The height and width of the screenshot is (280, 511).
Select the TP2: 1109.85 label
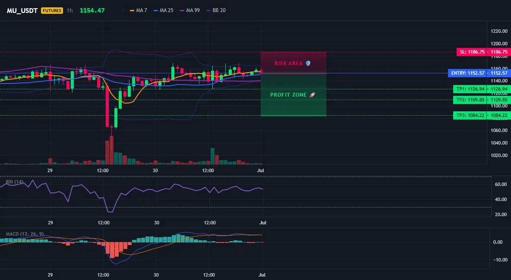470,100
